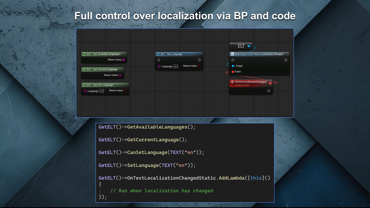
Task: Click the Target pin on the Bind Event node
Action: coord(233,66)
